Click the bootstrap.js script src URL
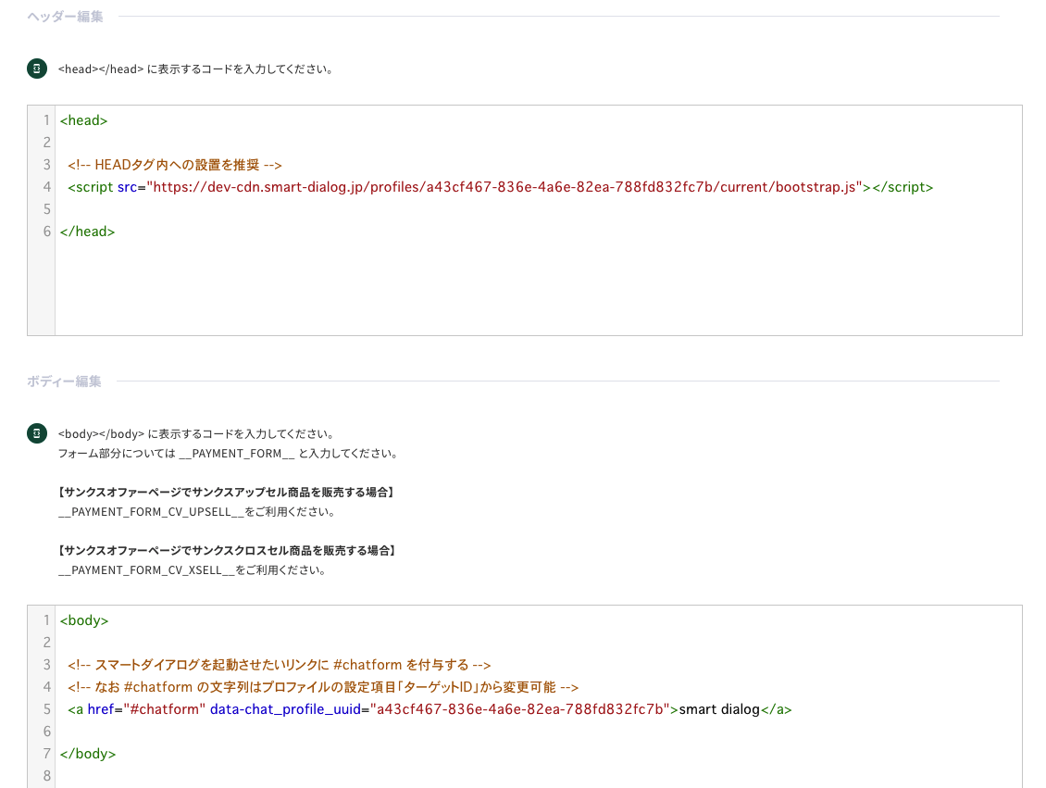The image size is (1046, 788). tap(504, 187)
